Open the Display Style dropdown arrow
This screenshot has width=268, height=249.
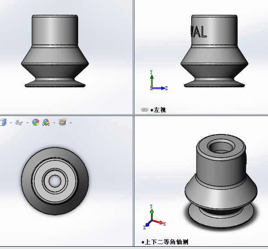pyautogui.click(x=11, y=123)
